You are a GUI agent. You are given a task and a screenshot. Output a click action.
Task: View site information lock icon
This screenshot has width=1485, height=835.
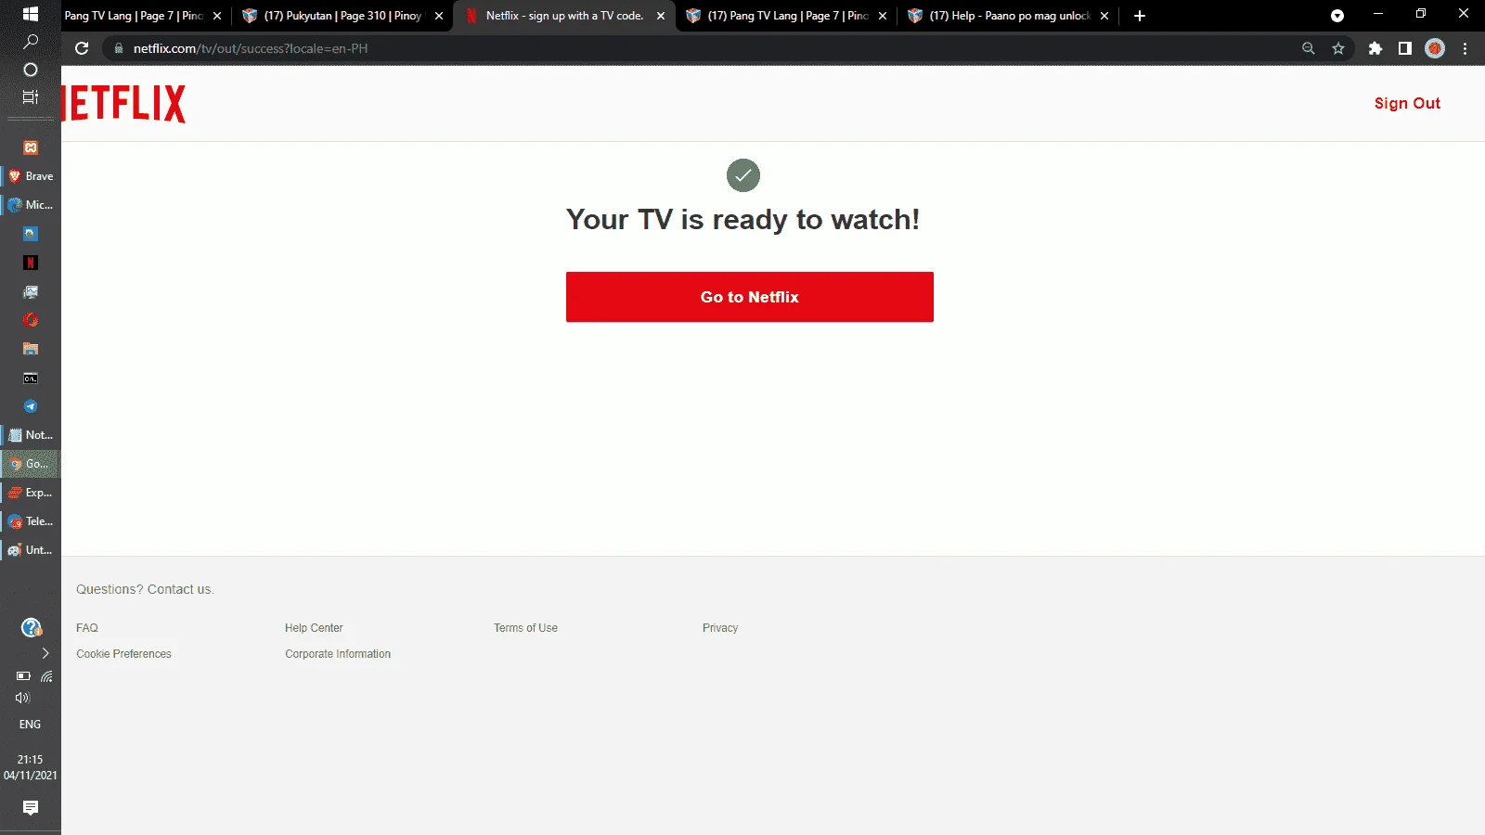pos(119,48)
